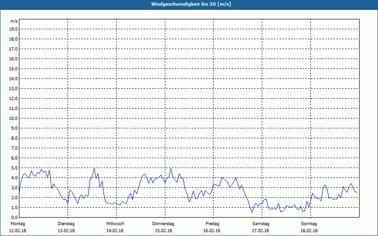Select the 13,0 axis value

(13, 88)
